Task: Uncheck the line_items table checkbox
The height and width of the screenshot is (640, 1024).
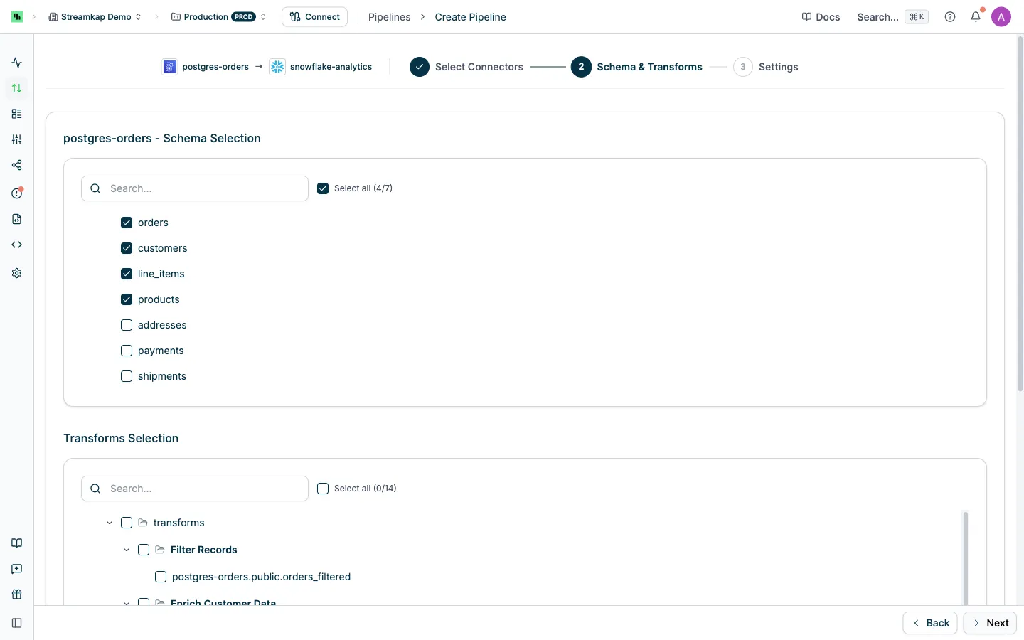Action: (x=127, y=274)
